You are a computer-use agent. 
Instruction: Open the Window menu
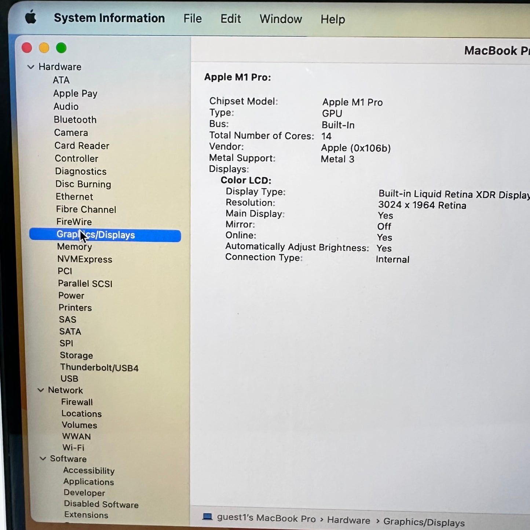pyautogui.click(x=281, y=19)
